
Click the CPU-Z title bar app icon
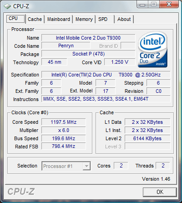tap(7, 6)
